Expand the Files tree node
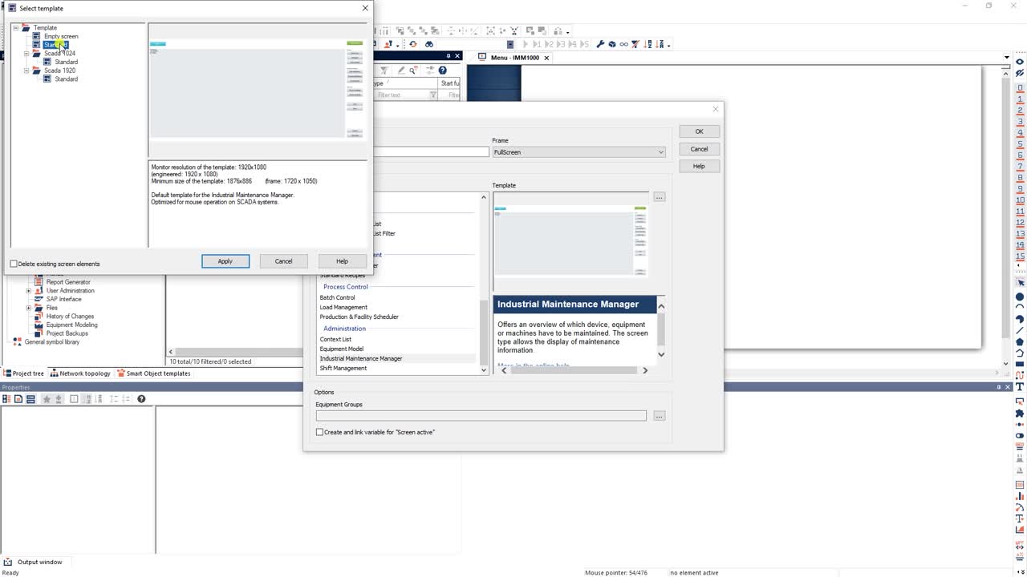Screen dimensions: 1027x577 click(x=29, y=308)
